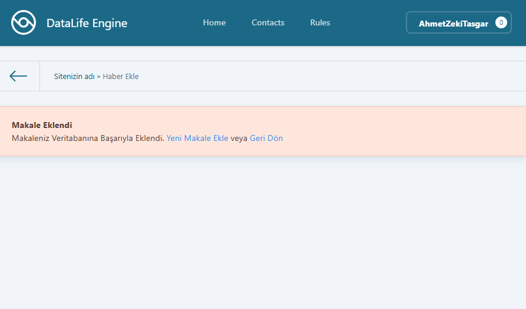Open the AhmetZekiTasgar user profile button
The image size is (526, 309).
click(x=452, y=24)
